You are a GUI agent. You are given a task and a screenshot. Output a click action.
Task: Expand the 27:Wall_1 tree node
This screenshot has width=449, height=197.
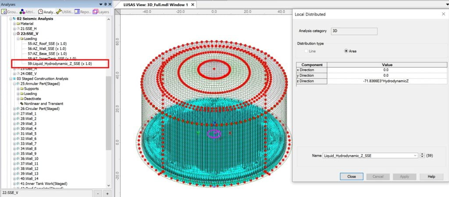pyautogui.click(x=14, y=114)
